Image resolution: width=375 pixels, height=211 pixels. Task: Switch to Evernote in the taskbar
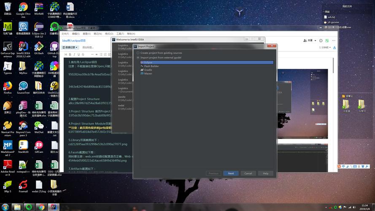tap(29, 207)
